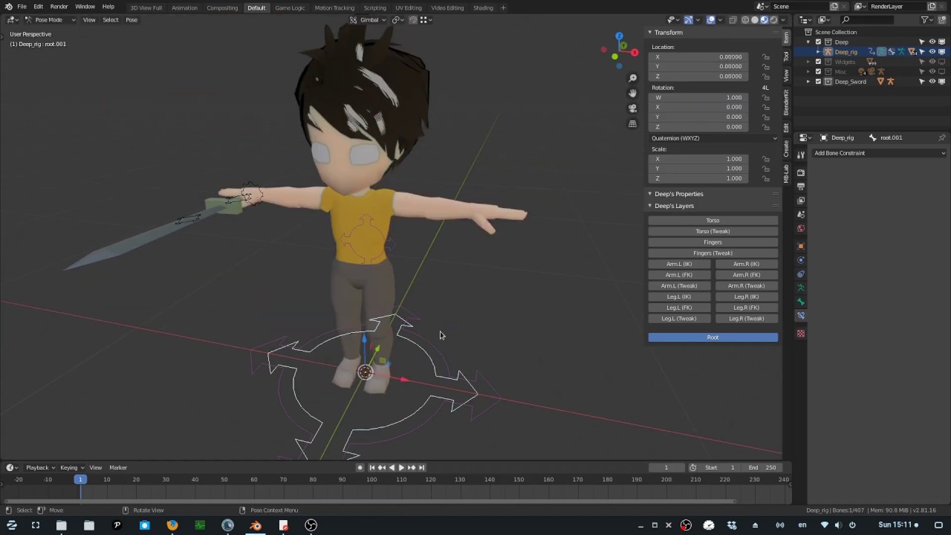The height and width of the screenshot is (535, 951).
Task: Collapse the Transform panel
Action: click(x=649, y=33)
